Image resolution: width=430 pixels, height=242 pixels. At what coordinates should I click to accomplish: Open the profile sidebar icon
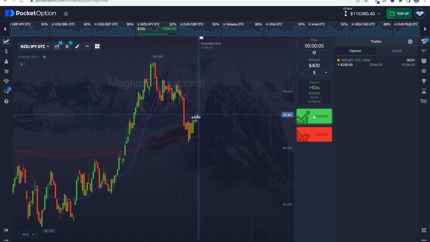[6, 62]
